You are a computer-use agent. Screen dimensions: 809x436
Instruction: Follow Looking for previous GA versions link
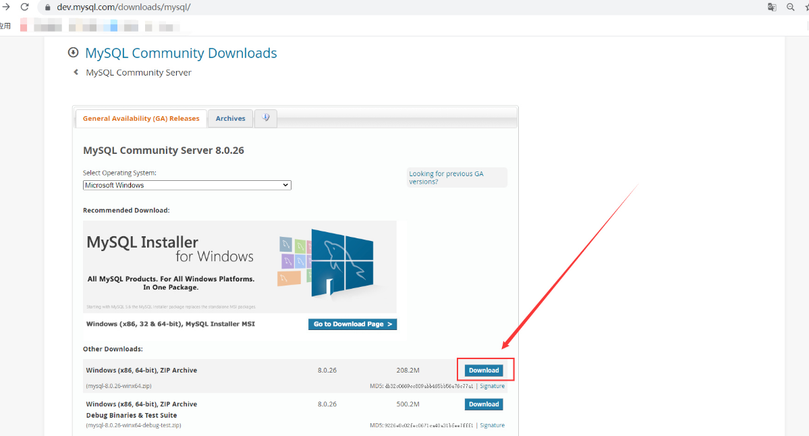pyautogui.click(x=446, y=178)
